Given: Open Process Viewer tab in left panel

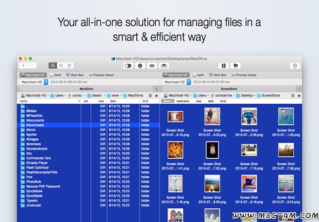Looking at the screenshot, I should point(101,75).
